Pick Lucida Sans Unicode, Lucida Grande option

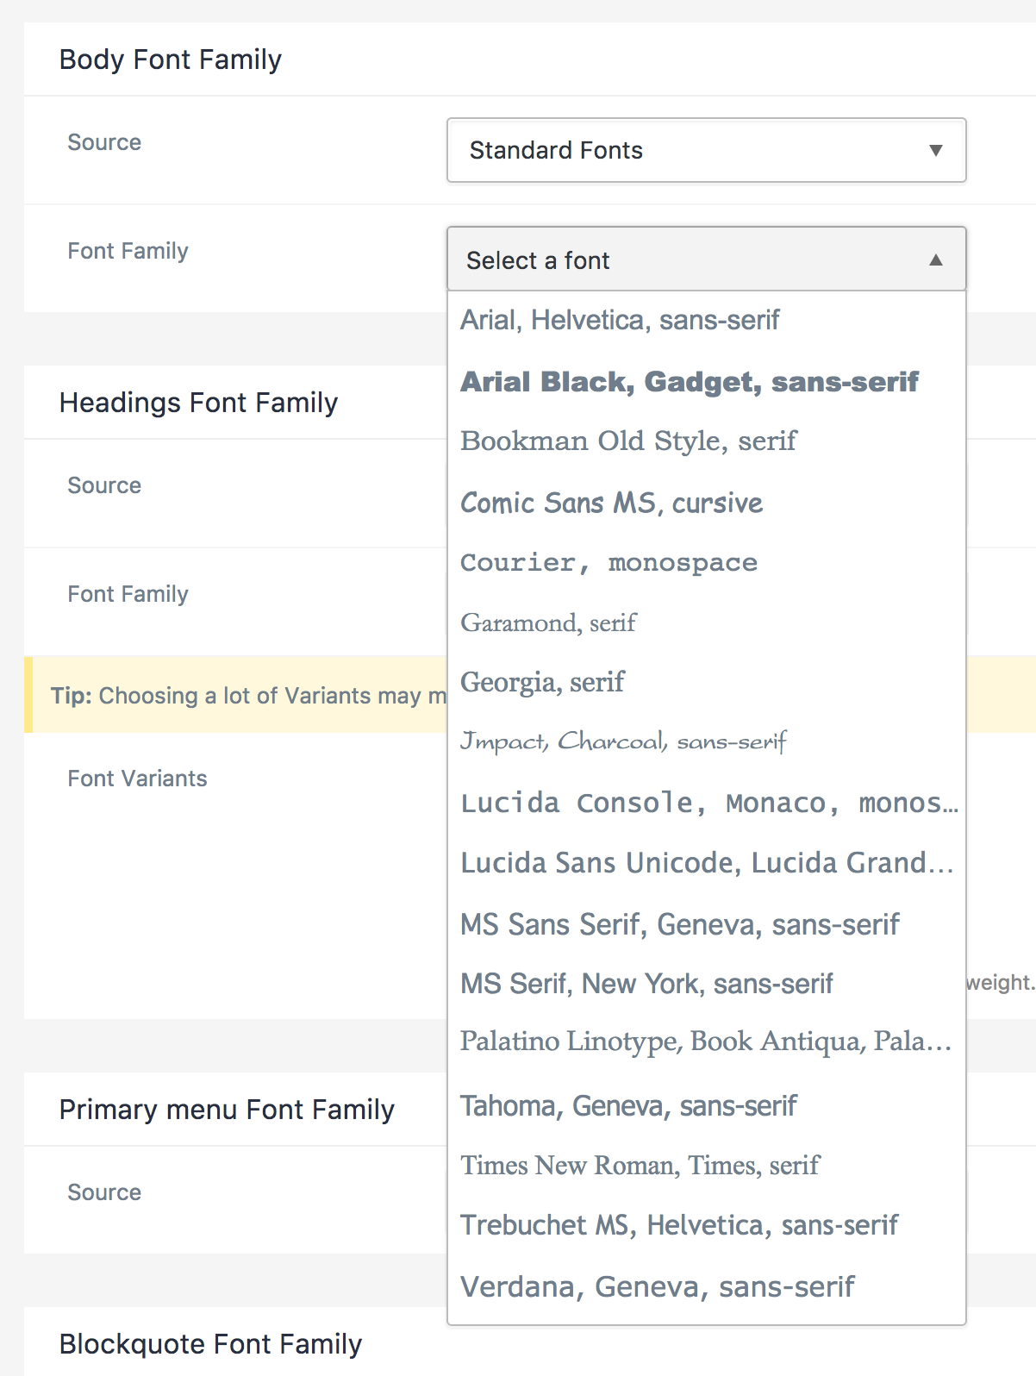[707, 863]
